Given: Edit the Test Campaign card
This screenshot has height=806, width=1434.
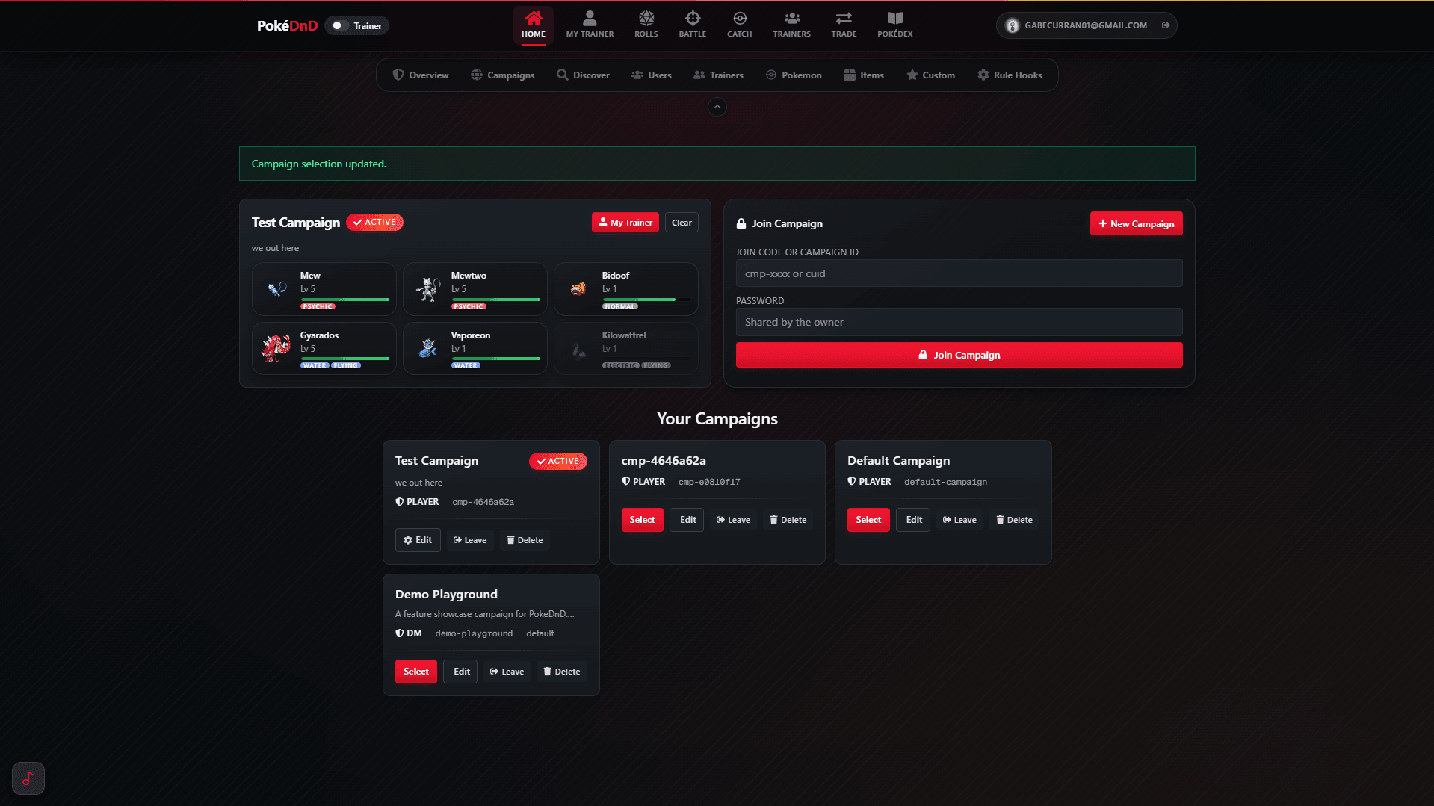Looking at the screenshot, I should click(x=418, y=540).
